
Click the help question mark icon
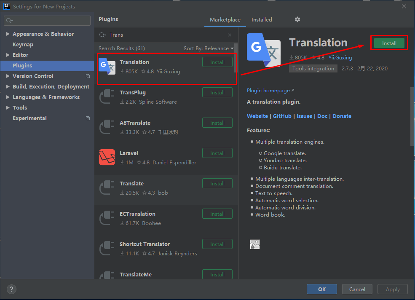coord(11,289)
